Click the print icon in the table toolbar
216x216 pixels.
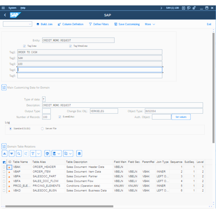tap(47, 153)
